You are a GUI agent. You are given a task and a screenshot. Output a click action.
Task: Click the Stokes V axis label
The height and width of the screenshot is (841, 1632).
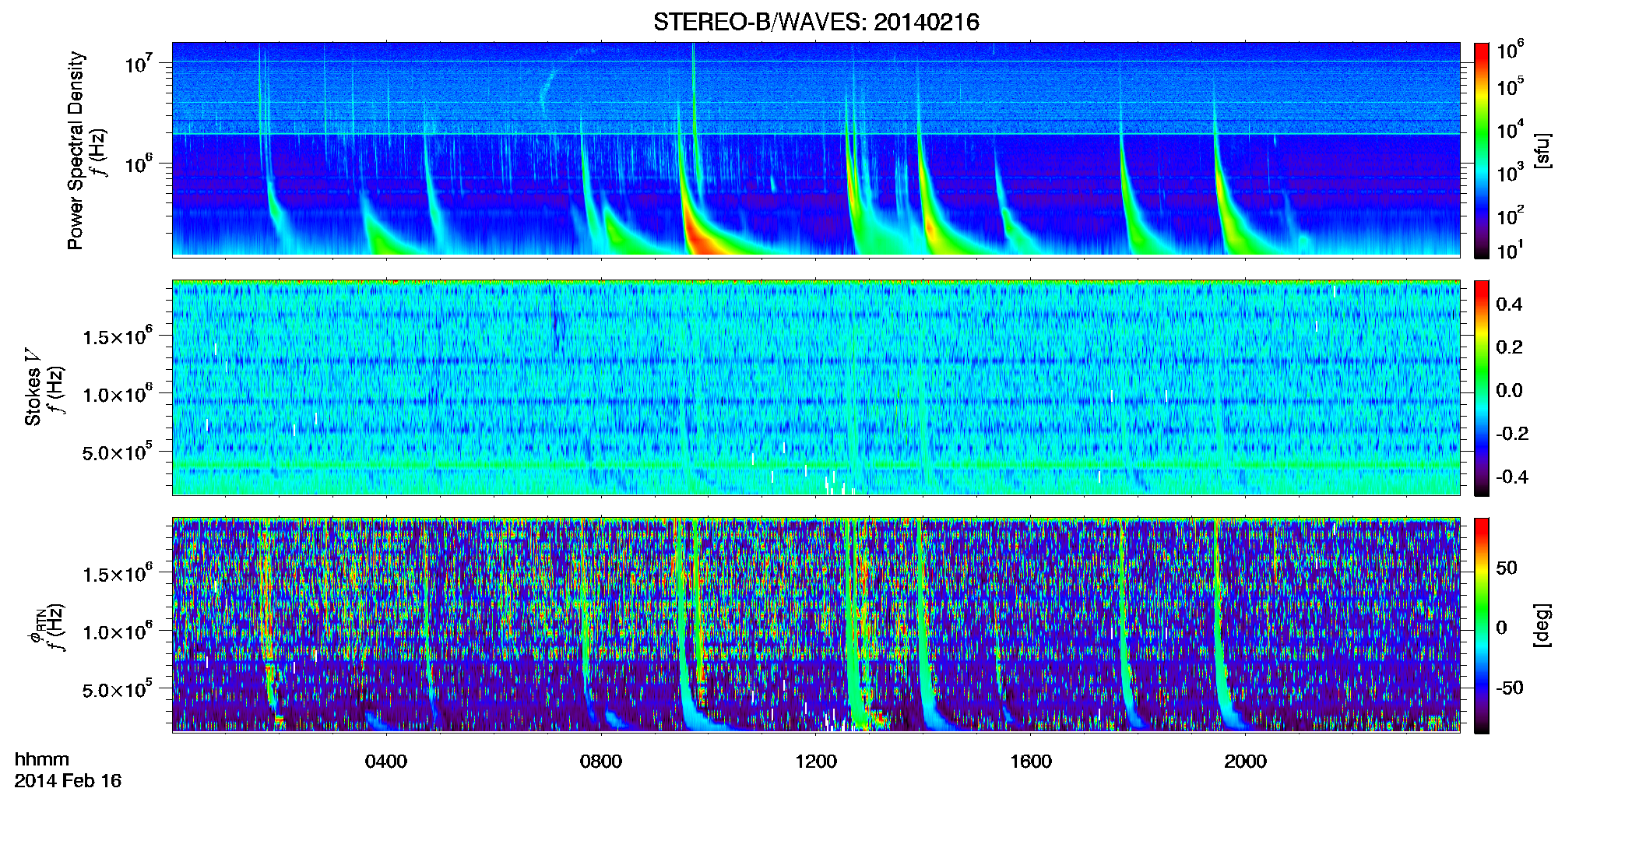pyautogui.click(x=33, y=387)
